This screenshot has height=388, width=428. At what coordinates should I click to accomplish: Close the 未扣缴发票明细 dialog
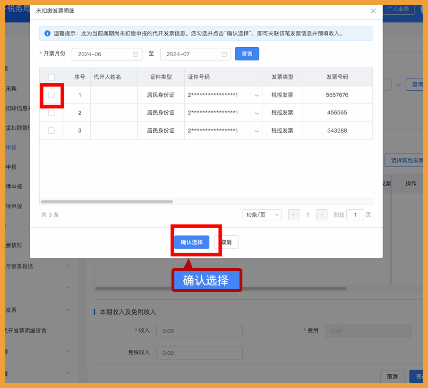tap(373, 10)
